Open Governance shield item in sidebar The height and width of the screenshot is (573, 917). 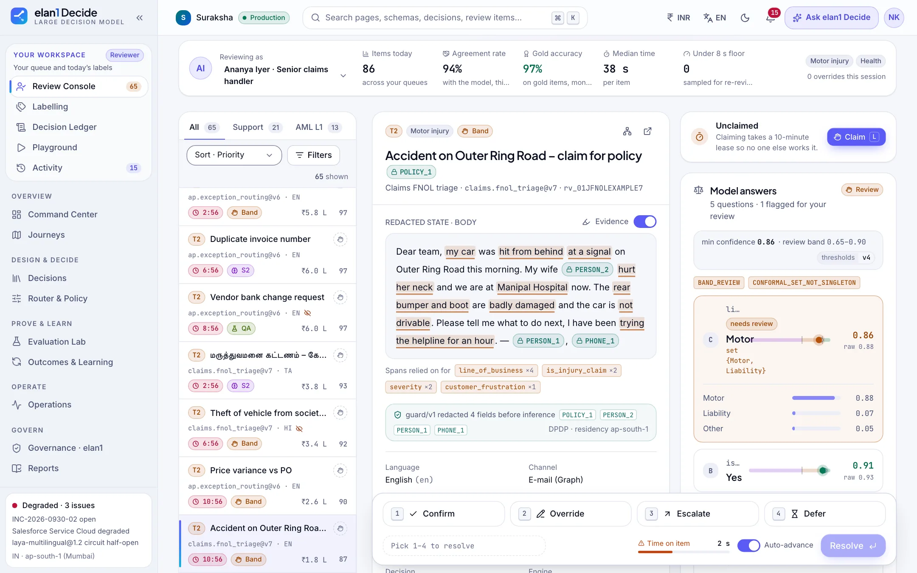tap(79, 448)
